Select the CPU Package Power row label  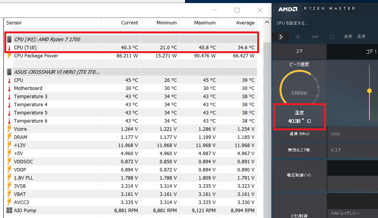click(36, 56)
